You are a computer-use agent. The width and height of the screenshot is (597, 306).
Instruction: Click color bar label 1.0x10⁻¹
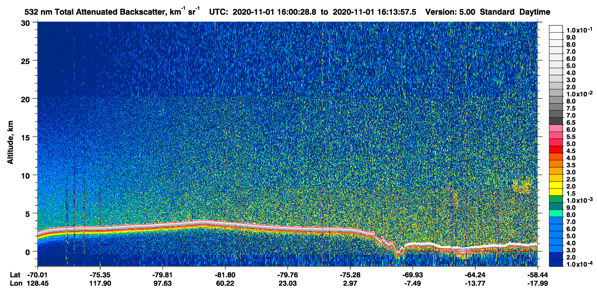[579, 30]
